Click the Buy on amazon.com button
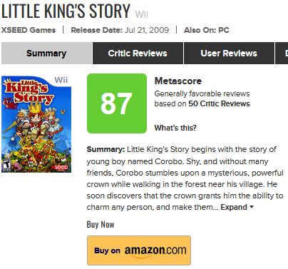Screen dimensions: 288x269 pyautogui.click(x=139, y=250)
